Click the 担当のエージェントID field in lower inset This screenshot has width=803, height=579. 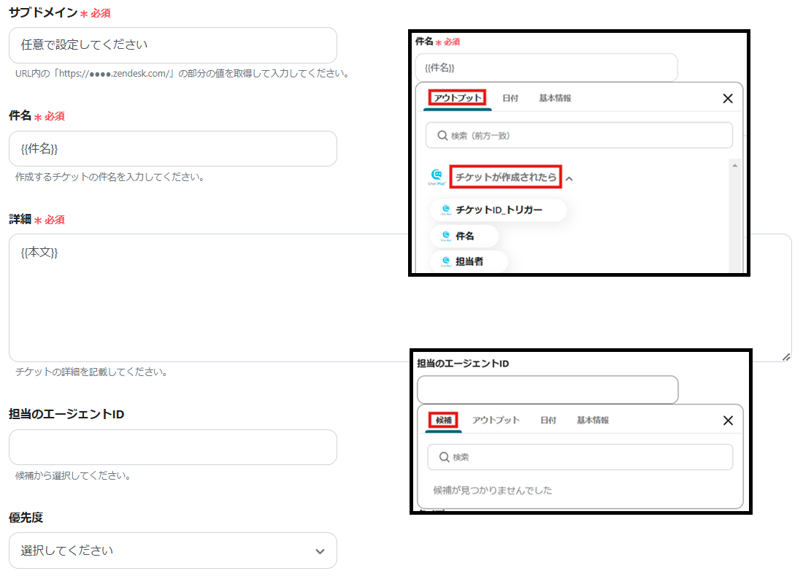coord(547,390)
